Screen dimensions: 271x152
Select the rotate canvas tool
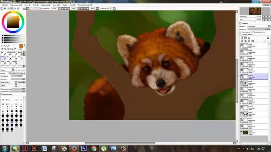click(x=8, y=49)
